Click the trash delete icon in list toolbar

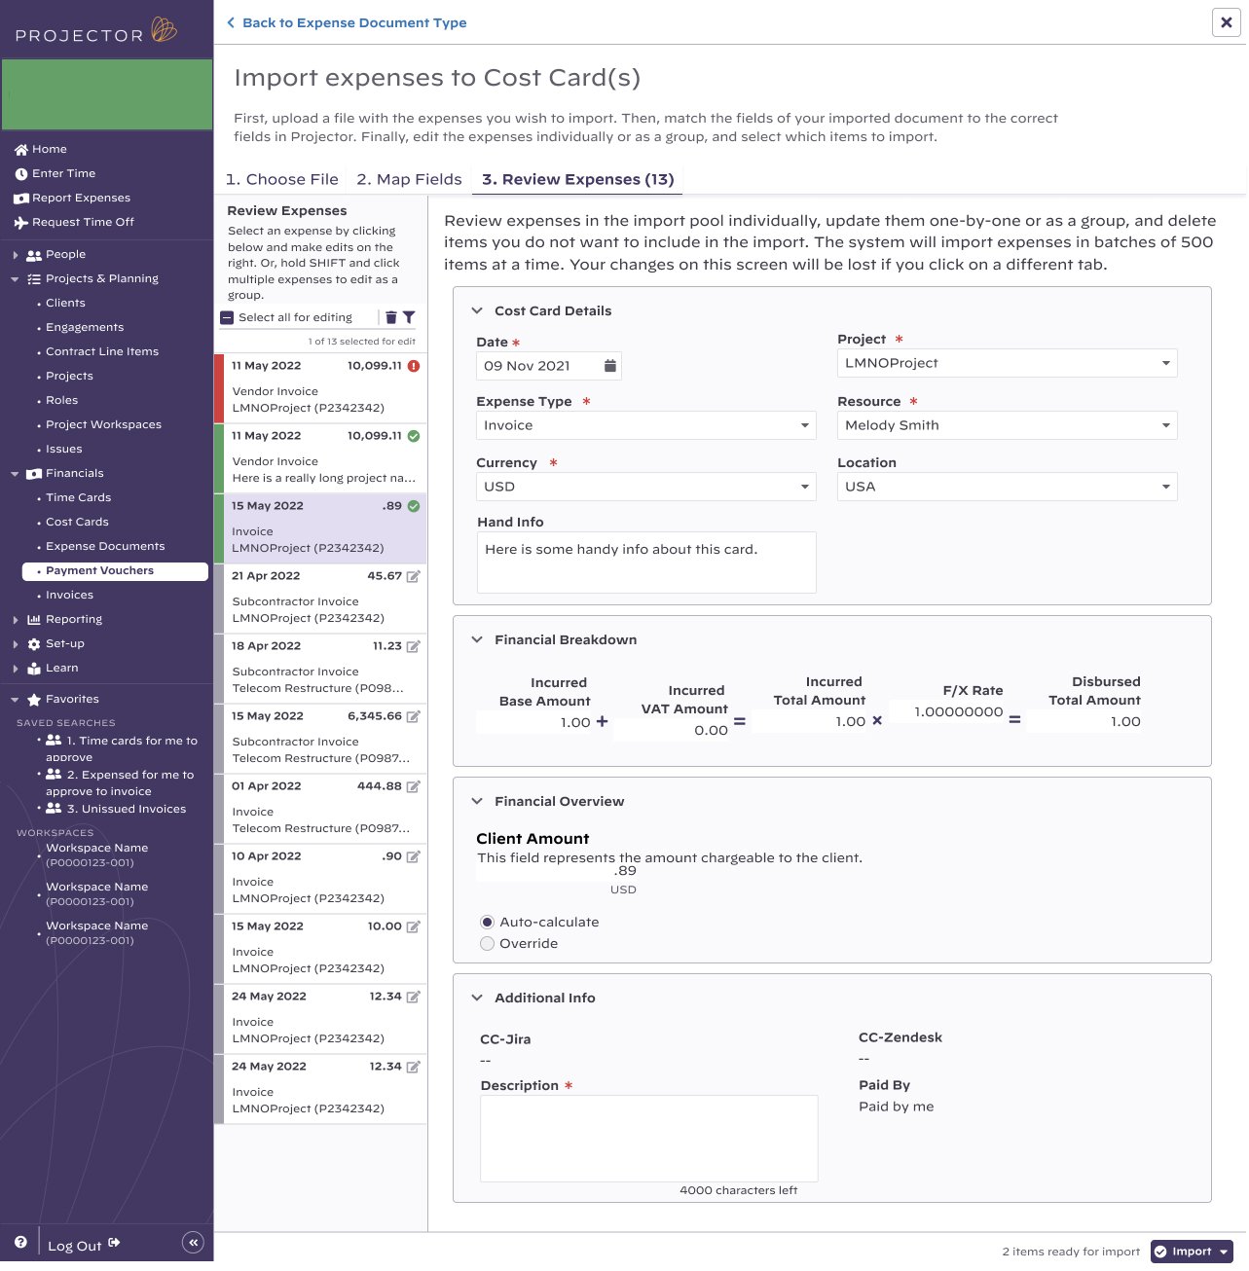point(391,317)
